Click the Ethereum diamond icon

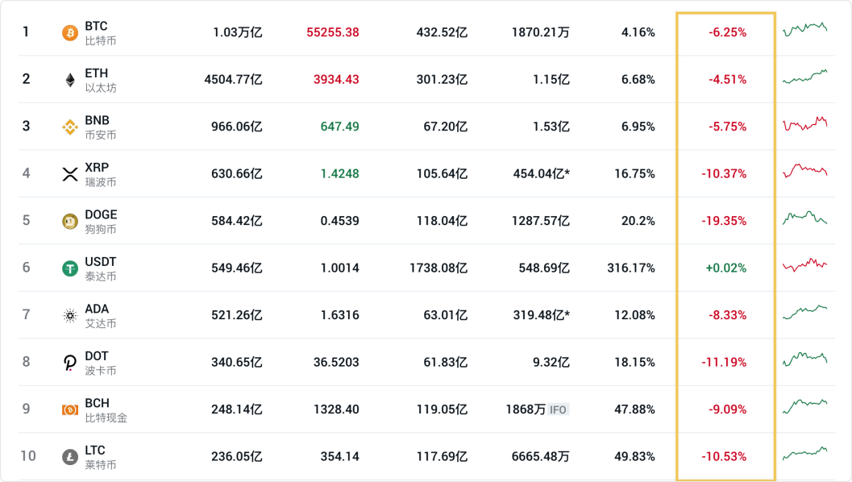pos(70,80)
